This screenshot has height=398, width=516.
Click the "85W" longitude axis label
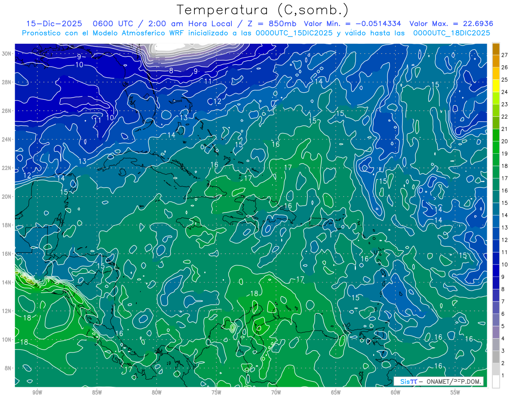point(97,392)
